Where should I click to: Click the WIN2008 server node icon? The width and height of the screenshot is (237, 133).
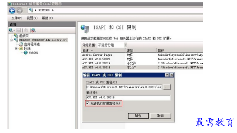click(16, 40)
